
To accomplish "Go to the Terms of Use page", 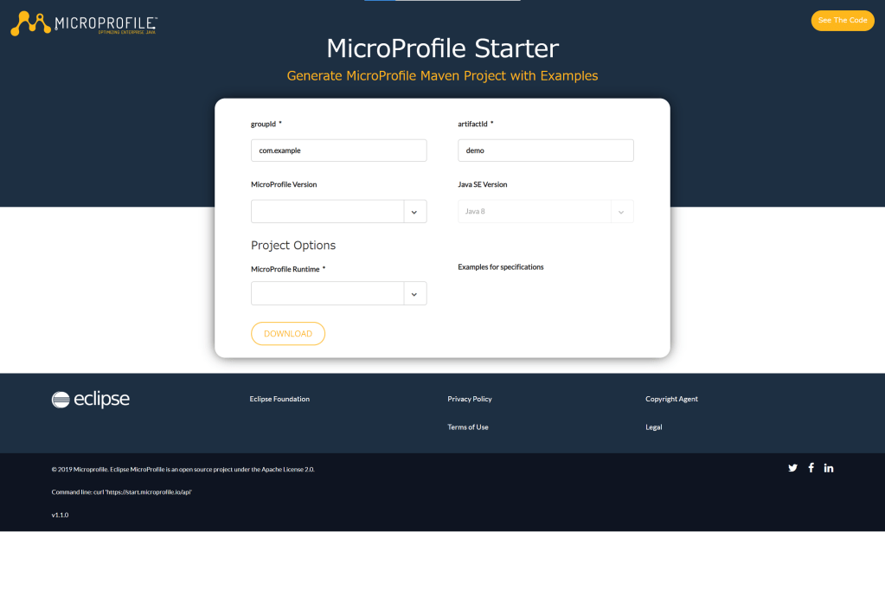I will coord(468,427).
